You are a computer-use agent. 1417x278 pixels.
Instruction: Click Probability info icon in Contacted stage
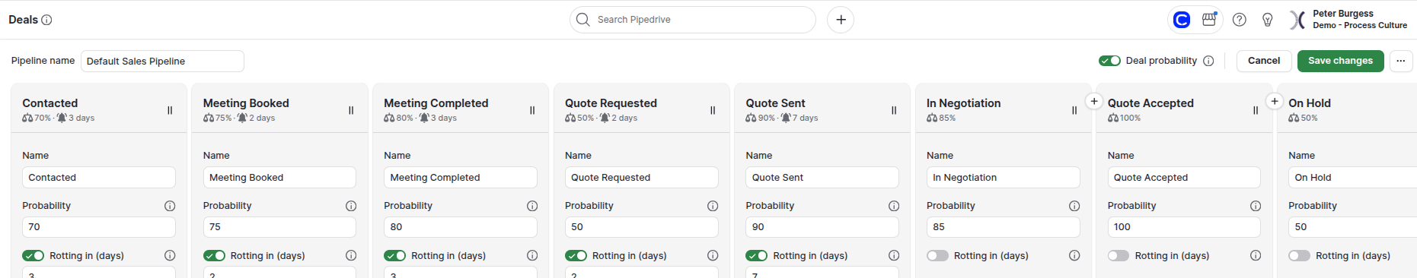170,206
